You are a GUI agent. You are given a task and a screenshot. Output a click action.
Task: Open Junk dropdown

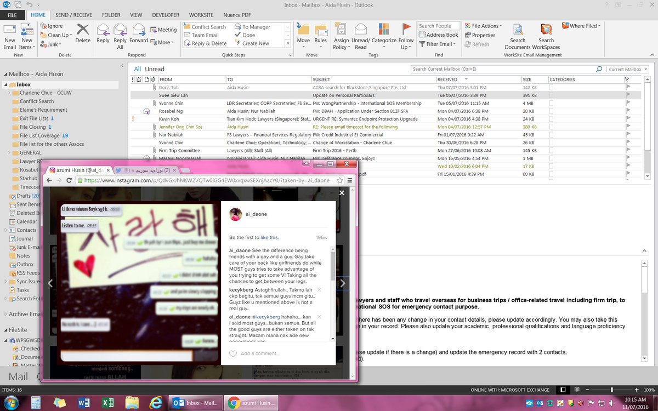point(49,44)
